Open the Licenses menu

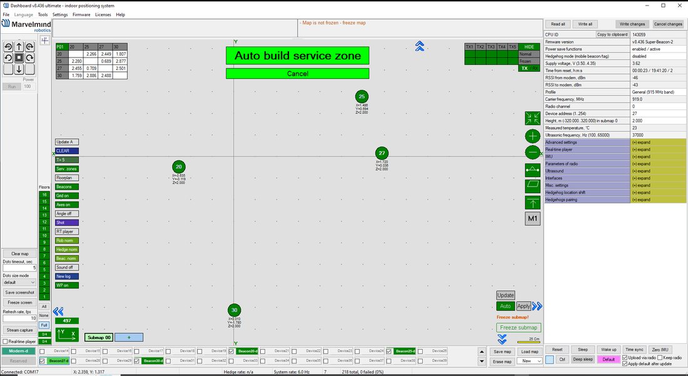click(103, 14)
